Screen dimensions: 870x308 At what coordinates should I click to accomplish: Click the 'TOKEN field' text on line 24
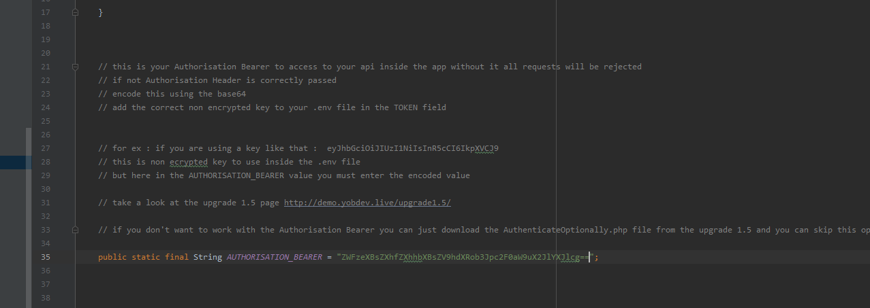[x=420, y=107]
